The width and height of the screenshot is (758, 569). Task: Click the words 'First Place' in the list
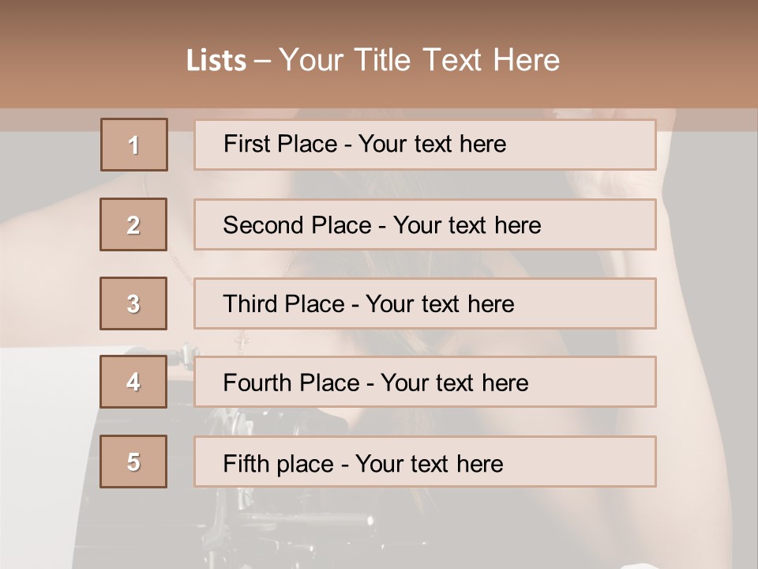(280, 144)
